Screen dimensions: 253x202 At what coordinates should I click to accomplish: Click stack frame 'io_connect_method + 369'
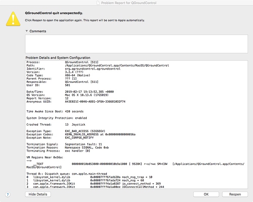point(141,184)
